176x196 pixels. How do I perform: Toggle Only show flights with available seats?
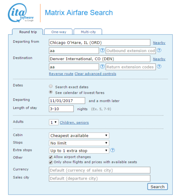point(51,162)
